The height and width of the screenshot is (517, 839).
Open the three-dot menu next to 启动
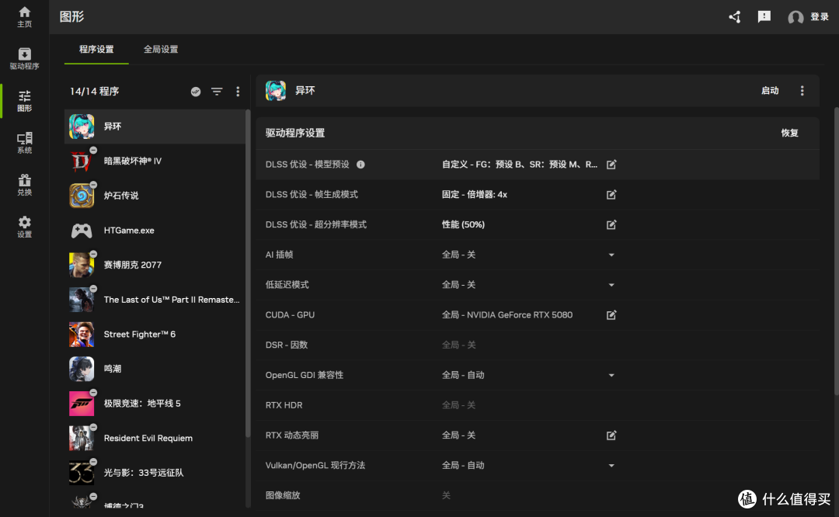point(802,90)
